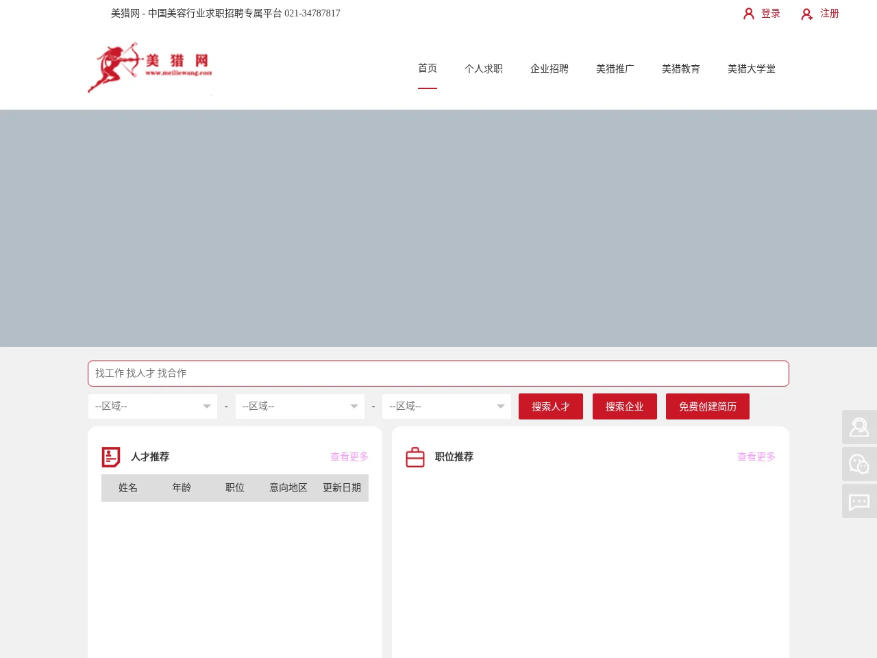Open the message chat bubble icon
Image resolution: width=877 pixels, height=658 pixels.
click(859, 501)
